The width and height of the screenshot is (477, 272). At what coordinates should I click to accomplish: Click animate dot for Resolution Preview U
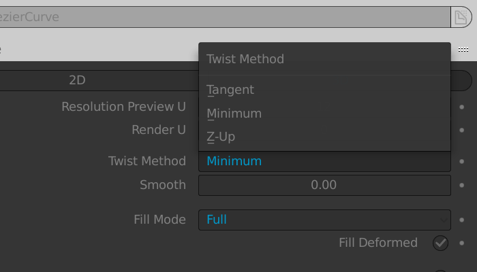462,107
